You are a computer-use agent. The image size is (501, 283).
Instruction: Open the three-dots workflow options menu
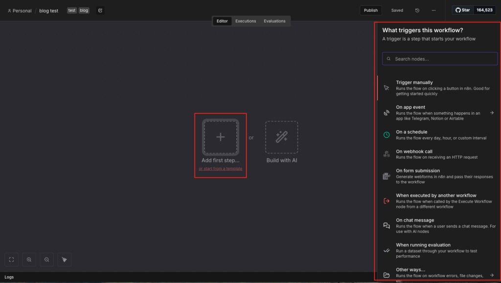pos(433,10)
